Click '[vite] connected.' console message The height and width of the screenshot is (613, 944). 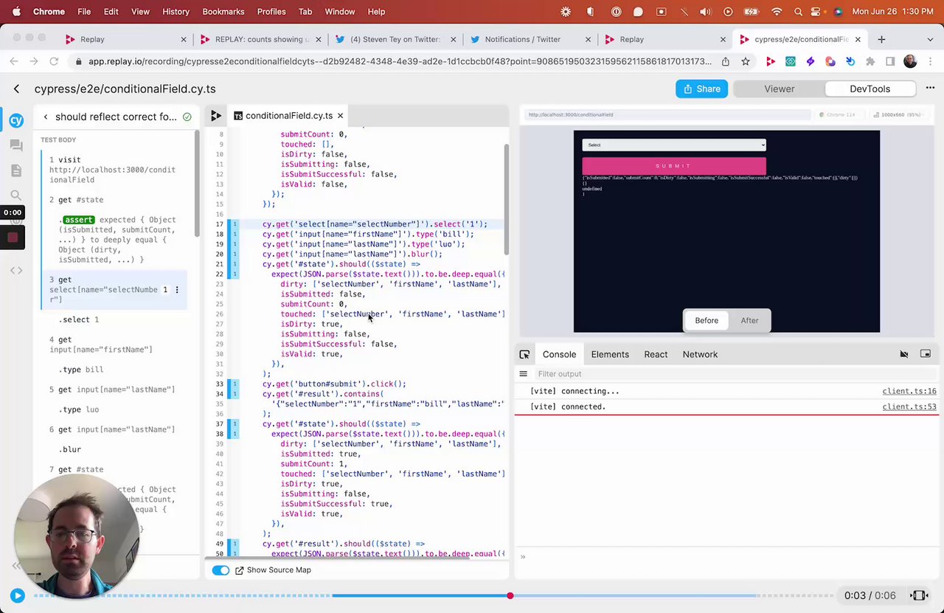click(568, 406)
